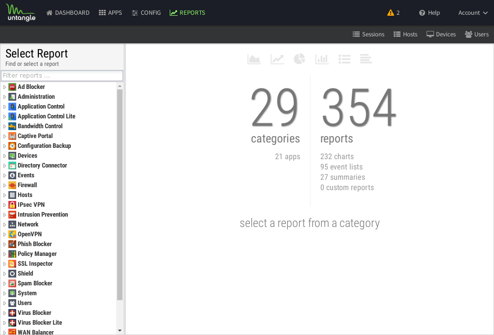Screen dimensions: 494x335
Task: Click the OpenVPN globe icon
Action: click(x=12, y=234)
